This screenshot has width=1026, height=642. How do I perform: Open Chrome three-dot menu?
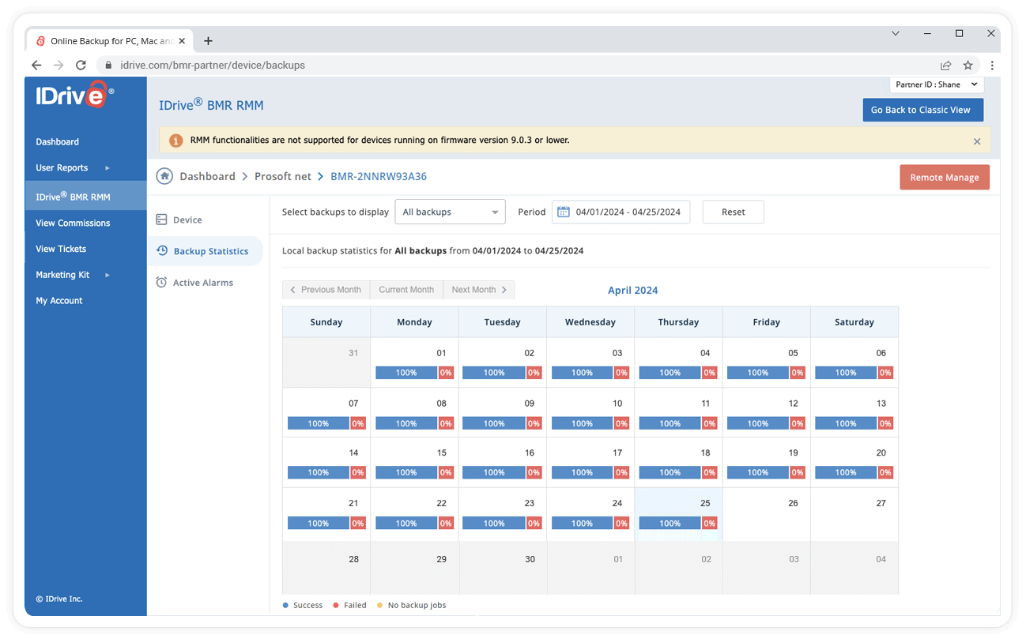point(992,66)
